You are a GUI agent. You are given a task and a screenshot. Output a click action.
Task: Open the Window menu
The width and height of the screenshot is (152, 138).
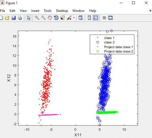[78, 11]
